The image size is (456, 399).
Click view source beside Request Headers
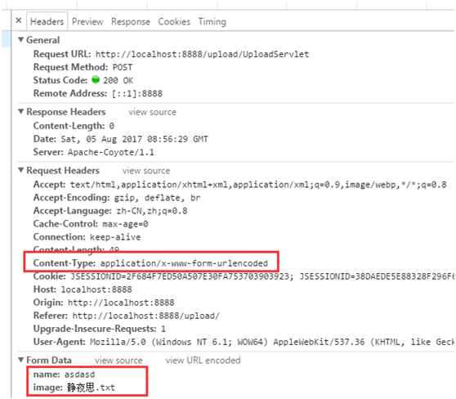[x=146, y=171]
